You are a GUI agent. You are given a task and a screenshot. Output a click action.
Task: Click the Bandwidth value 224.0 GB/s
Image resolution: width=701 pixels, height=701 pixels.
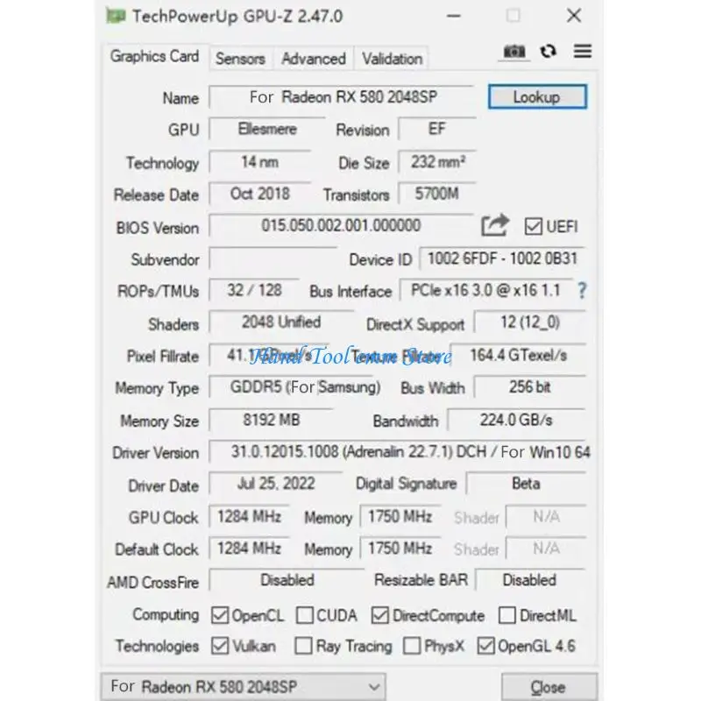pyautogui.click(x=516, y=421)
